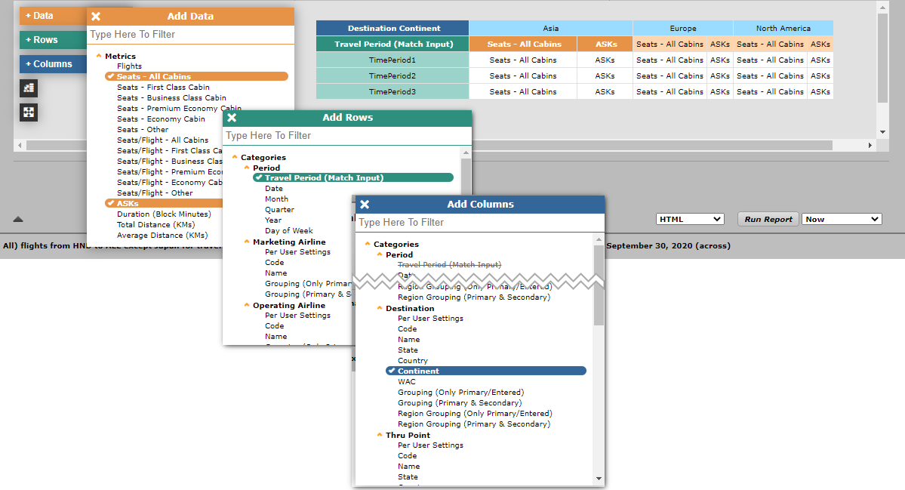
Task: Focus the Add Data filter field
Action: click(190, 35)
